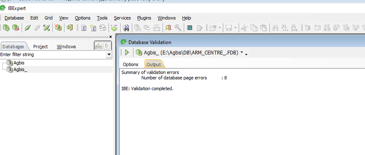Click the Search in Metadata binoculars icon
Screen dimensions: 365x155
(126, 28)
